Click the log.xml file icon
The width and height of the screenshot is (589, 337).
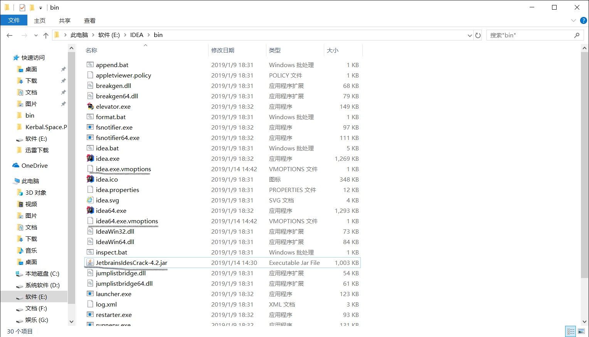click(x=90, y=304)
